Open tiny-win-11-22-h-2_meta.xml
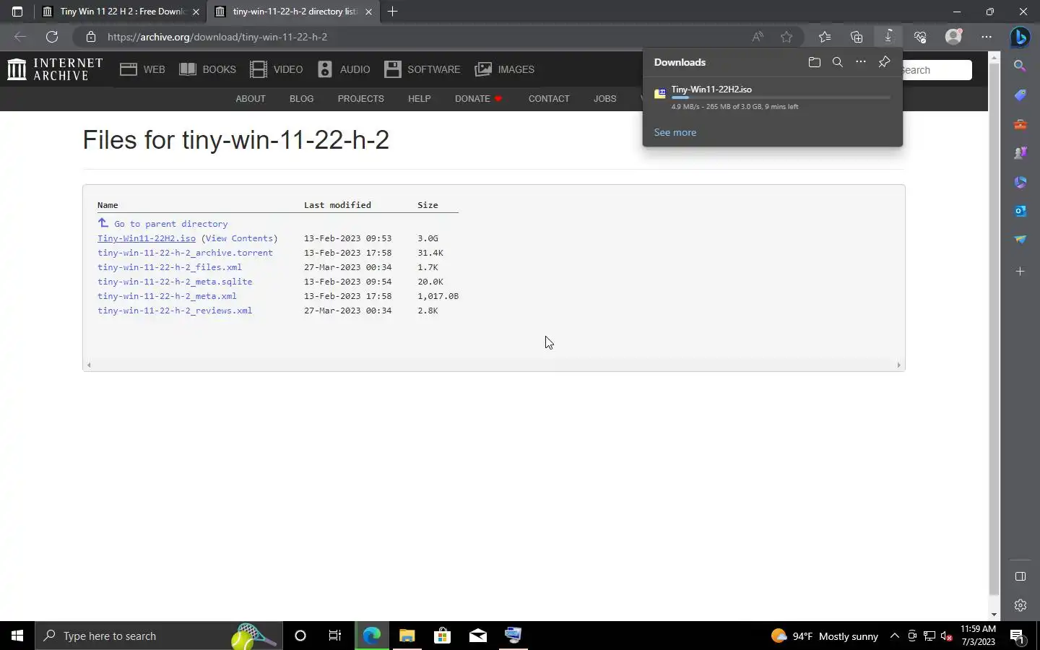This screenshot has height=650, width=1040. click(x=167, y=296)
